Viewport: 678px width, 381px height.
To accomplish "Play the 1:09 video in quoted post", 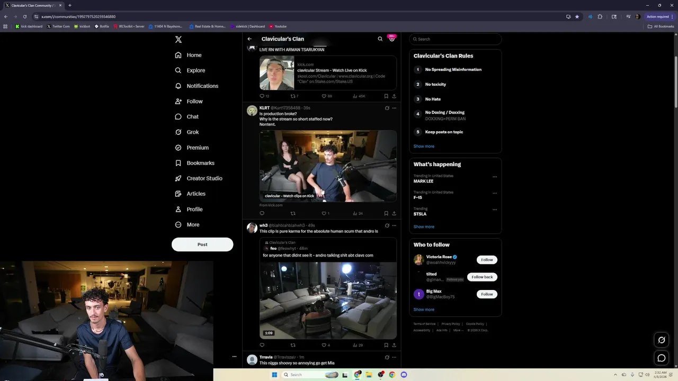I will click(x=328, y=300).
